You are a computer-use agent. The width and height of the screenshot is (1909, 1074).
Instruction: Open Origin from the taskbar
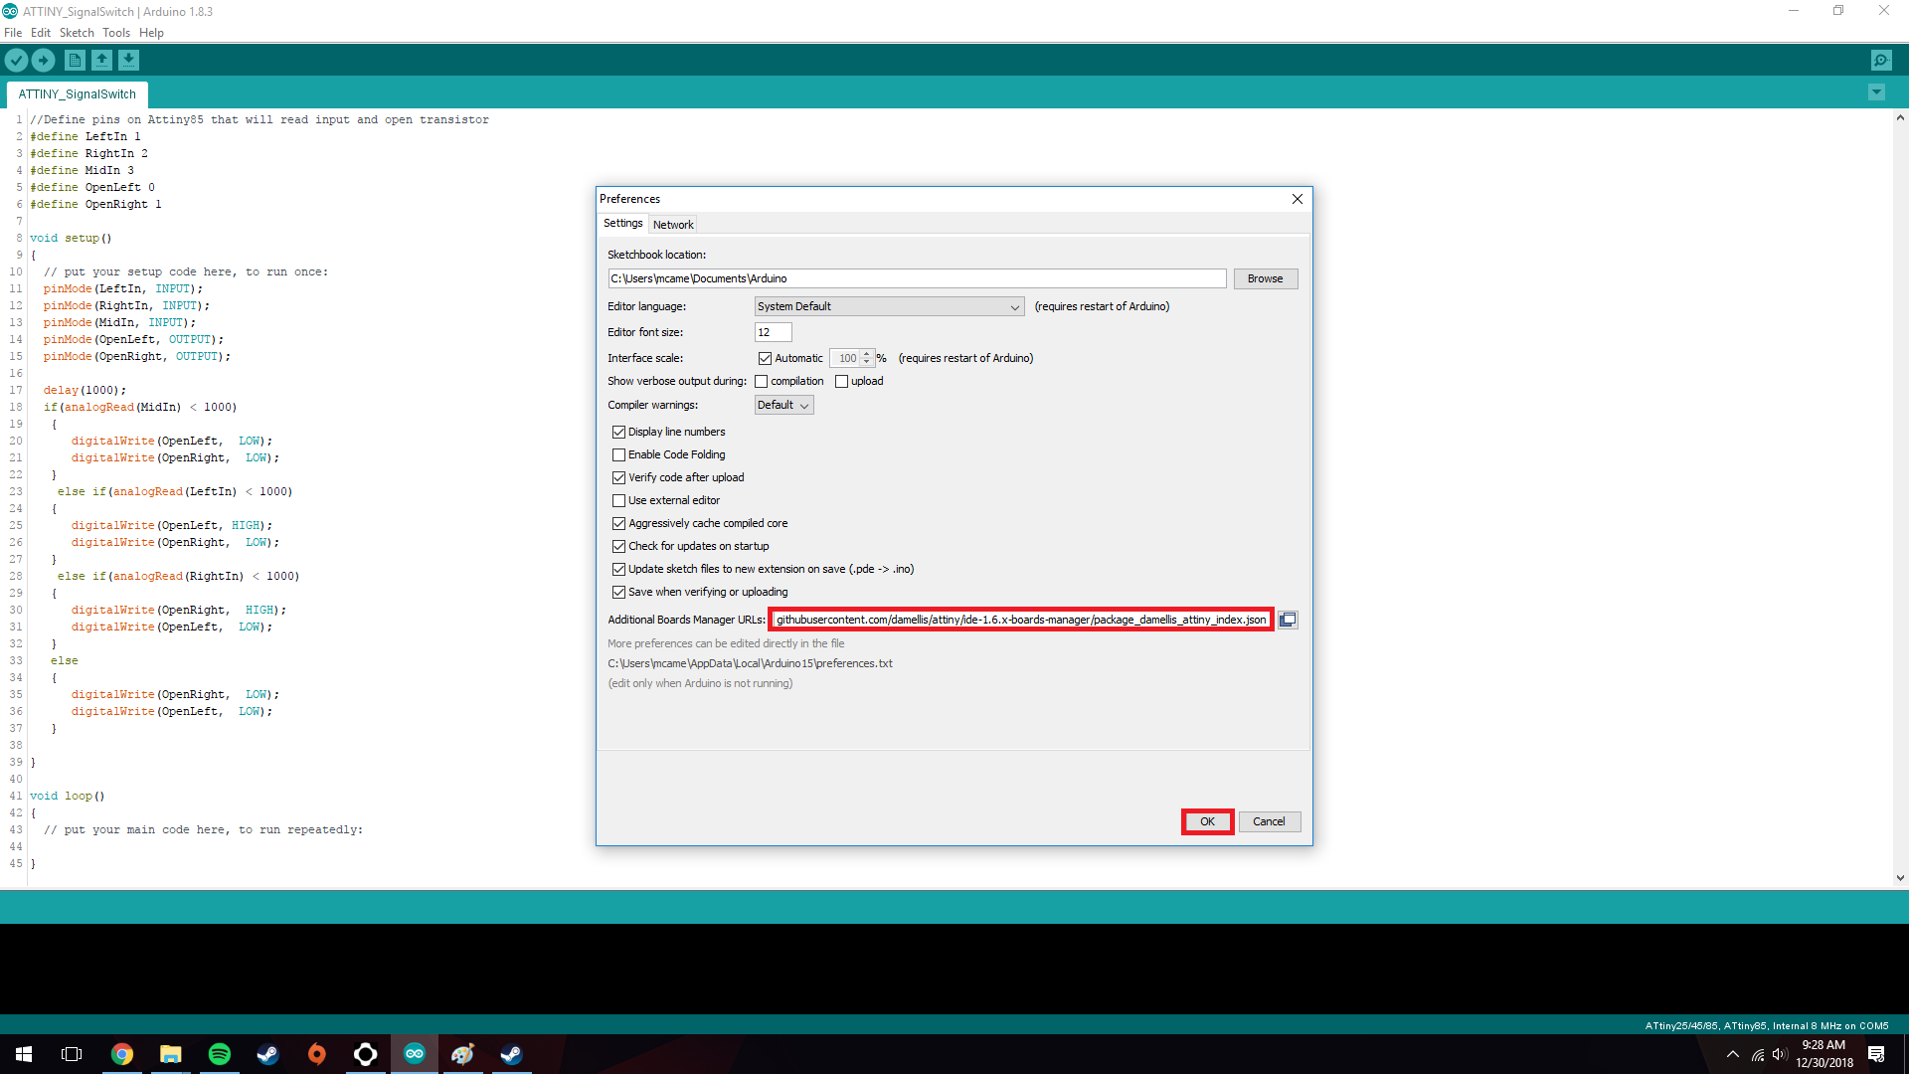point(317,1054)
